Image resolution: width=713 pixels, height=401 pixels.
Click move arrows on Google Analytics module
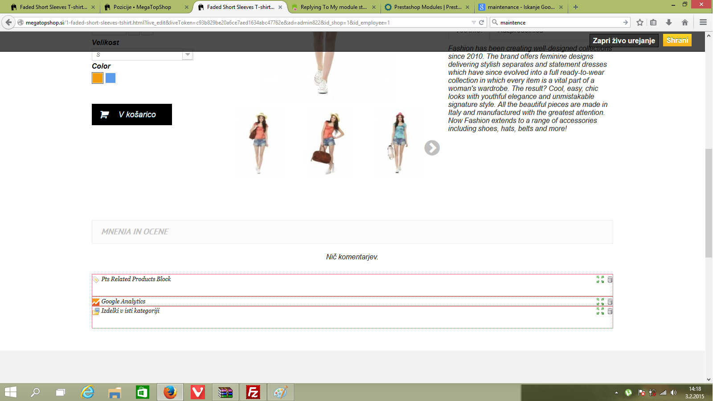pyautogui.click(x=600, y=302)
